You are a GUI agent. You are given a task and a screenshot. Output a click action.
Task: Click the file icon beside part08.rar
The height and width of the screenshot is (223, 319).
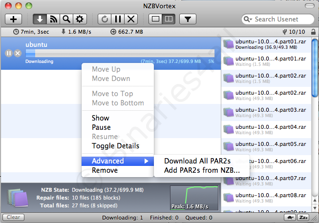(x=229, y=198)
